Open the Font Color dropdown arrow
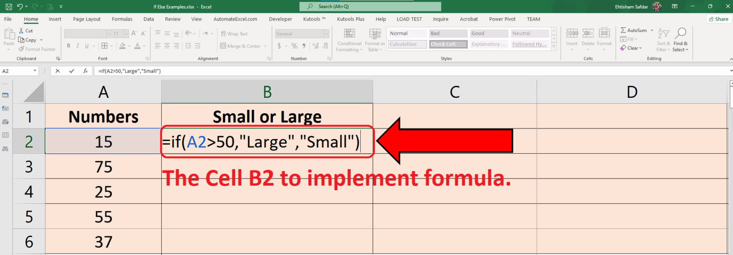This screenshot has width=733, height=255. click(x=144, y=46)
